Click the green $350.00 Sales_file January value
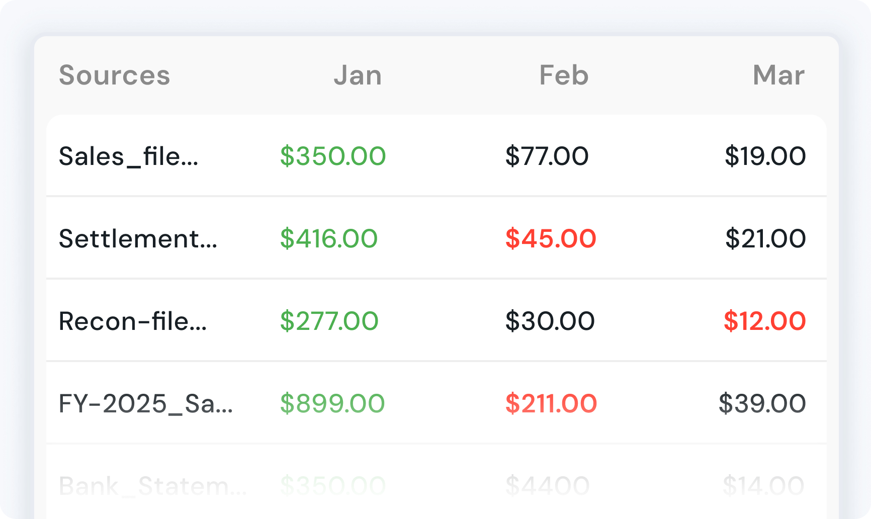 coord(333,156)
